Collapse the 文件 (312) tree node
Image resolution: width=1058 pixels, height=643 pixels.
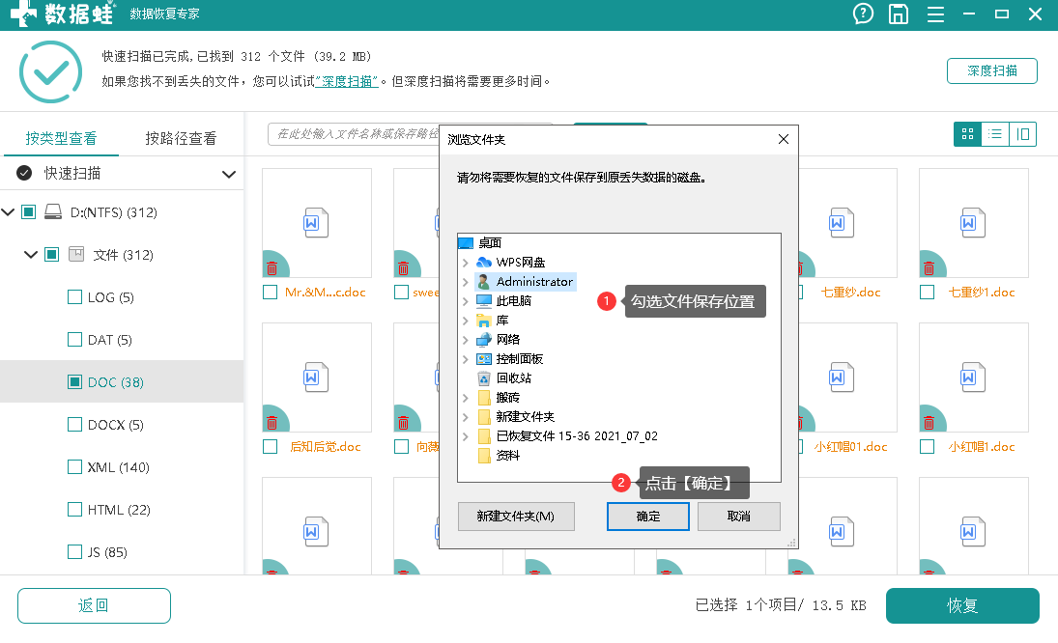[x=30, y=255]
